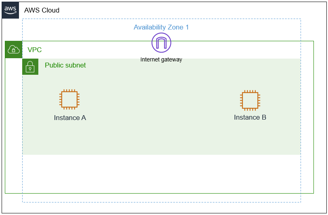The image size is (328, 215).
Task: Click the Instance B chip icon
Action: (250, 100)
